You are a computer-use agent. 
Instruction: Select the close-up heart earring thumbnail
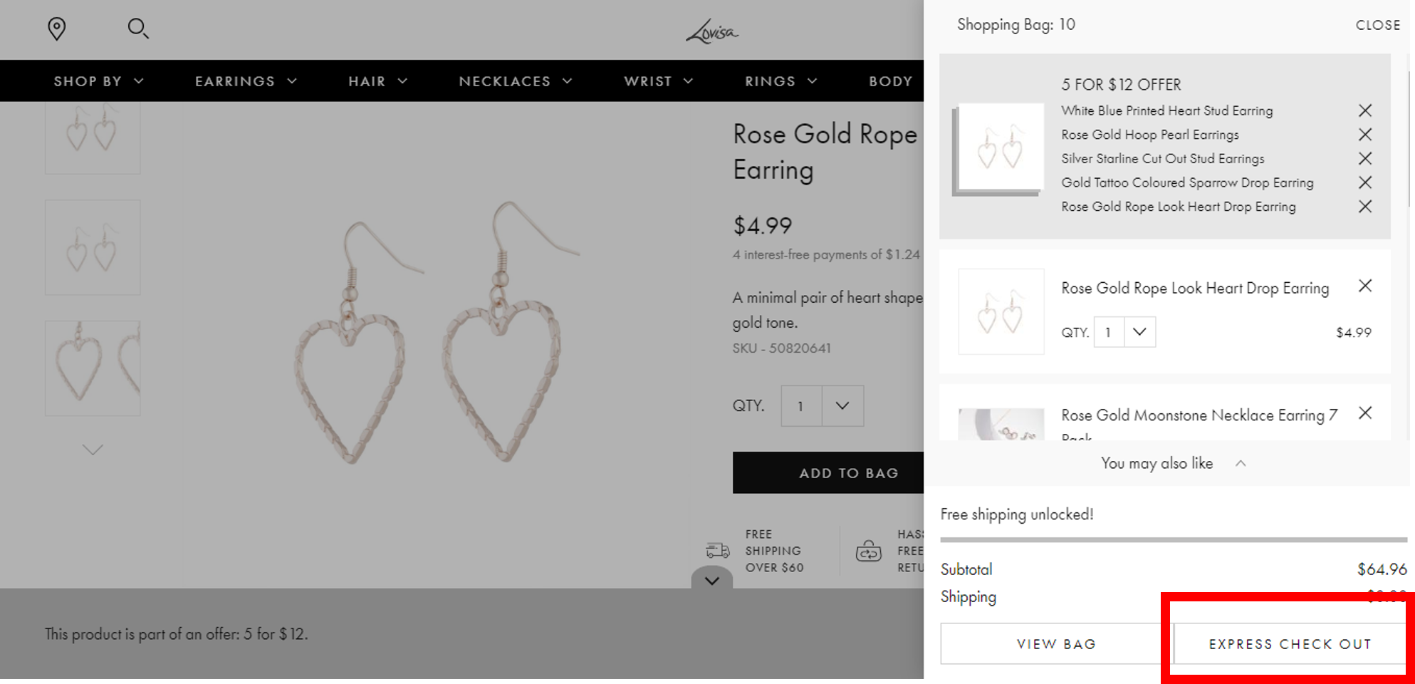tap(93, 368)
